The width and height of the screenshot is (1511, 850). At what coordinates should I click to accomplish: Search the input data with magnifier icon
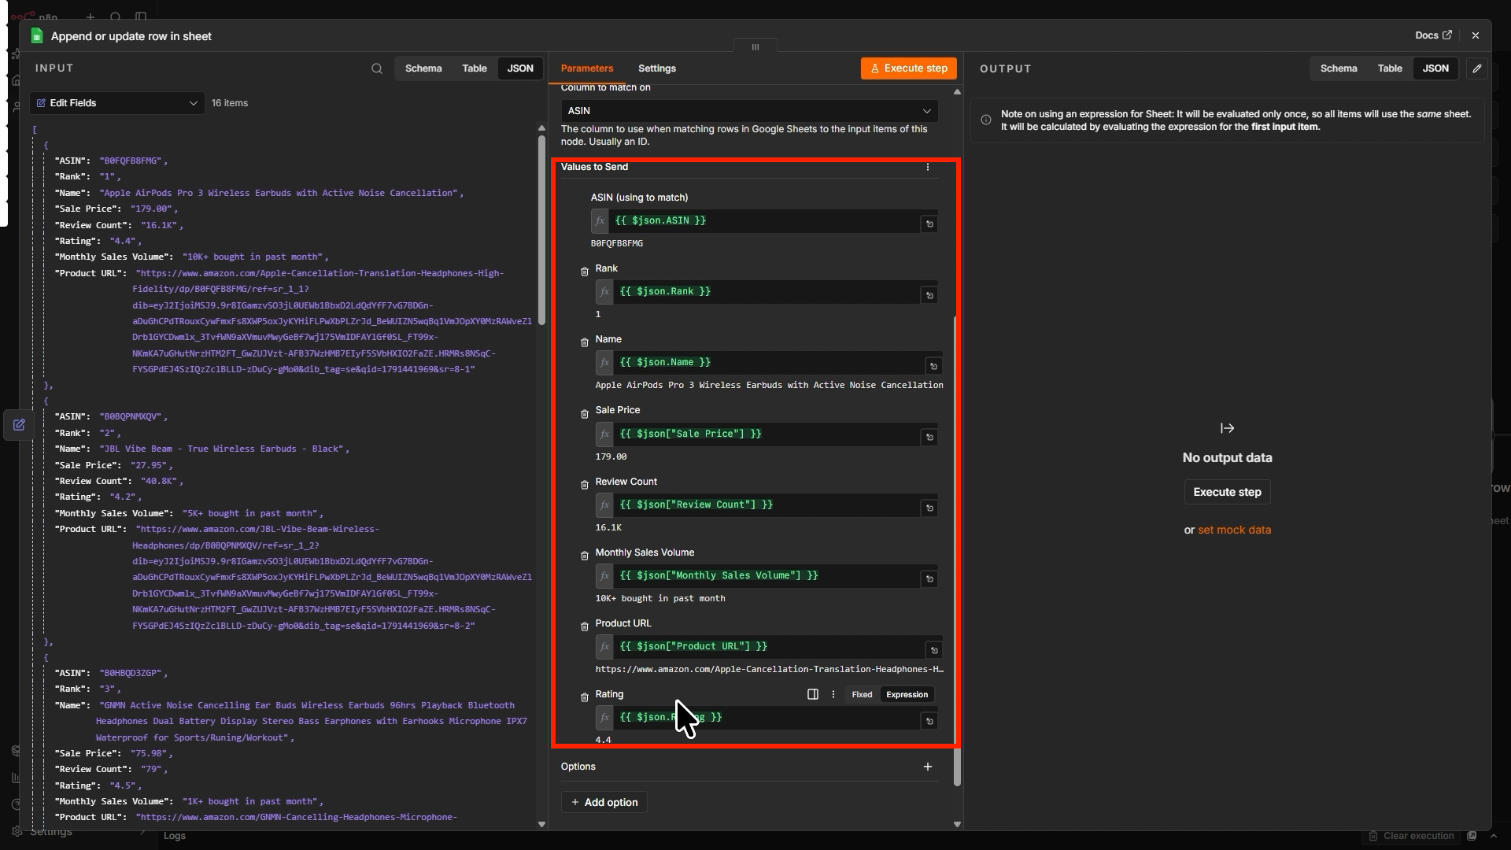377,68
